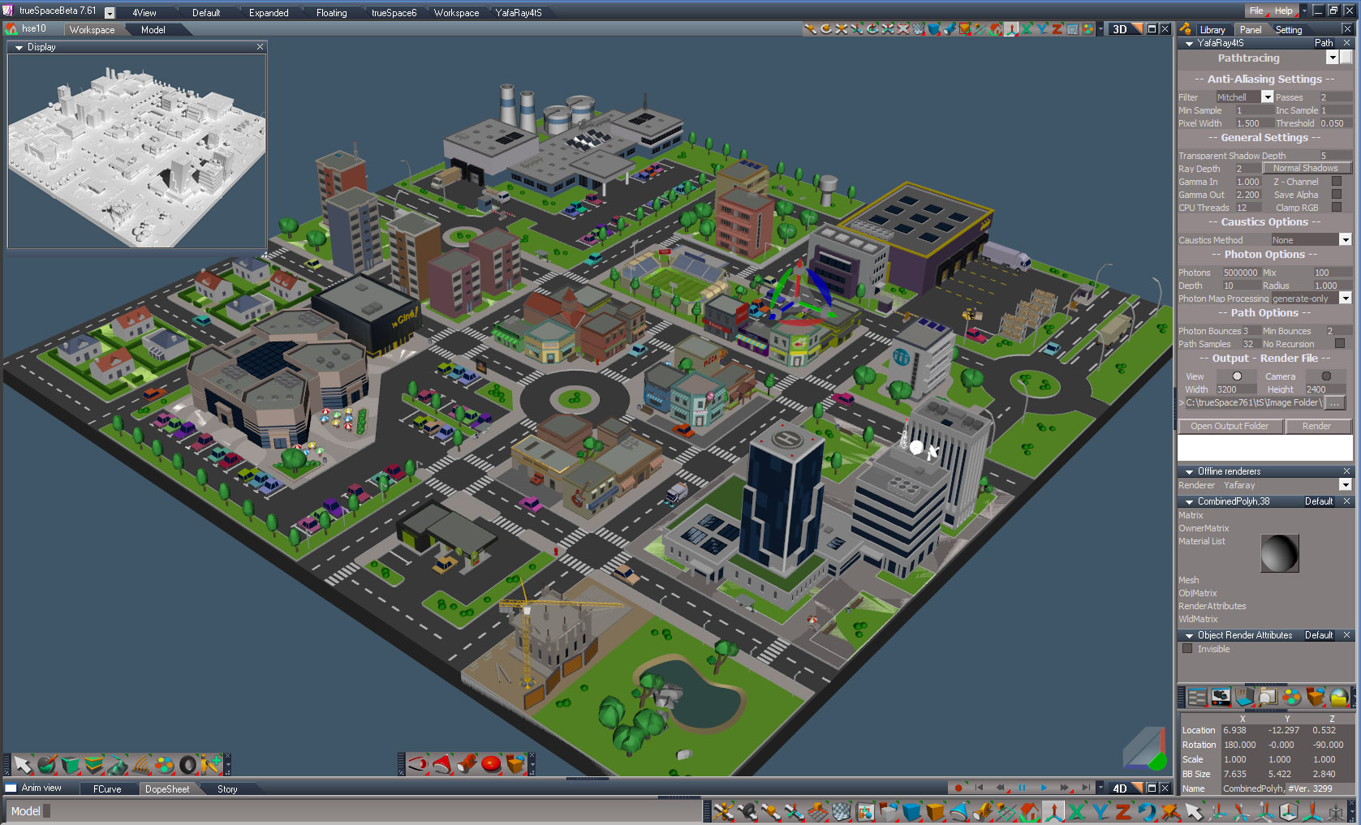Click the output Width field showing 3200

(1237, 389)
